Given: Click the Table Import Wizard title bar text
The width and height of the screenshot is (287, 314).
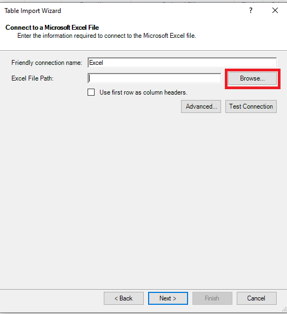Looking at the screenshot, I should (32, 11).
